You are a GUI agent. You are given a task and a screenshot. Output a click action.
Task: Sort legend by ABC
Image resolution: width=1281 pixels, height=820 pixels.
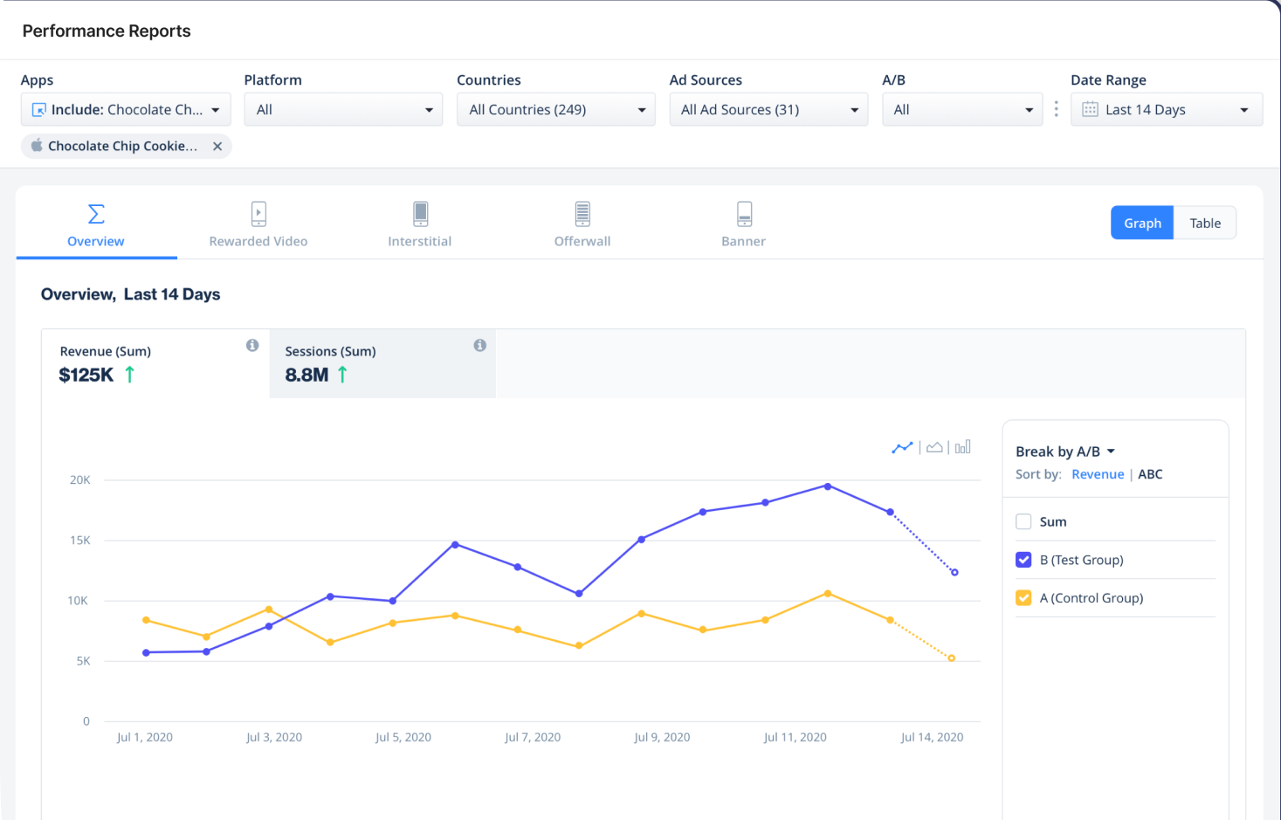point(1150,474)
